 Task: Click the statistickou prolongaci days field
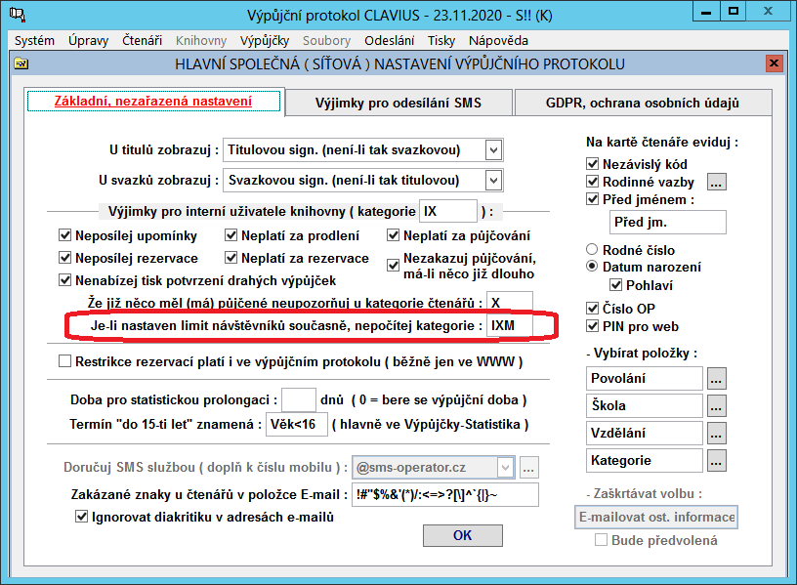pyautogui.click(x=299, y=400)
